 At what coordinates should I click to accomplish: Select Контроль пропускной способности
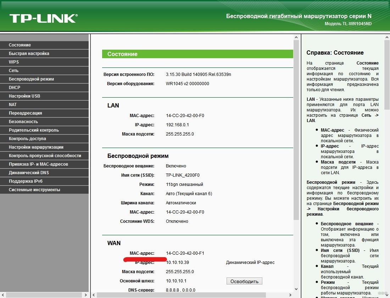(x=44, y=156)
